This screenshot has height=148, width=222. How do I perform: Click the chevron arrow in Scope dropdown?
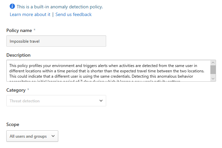(x=53, y=136)
